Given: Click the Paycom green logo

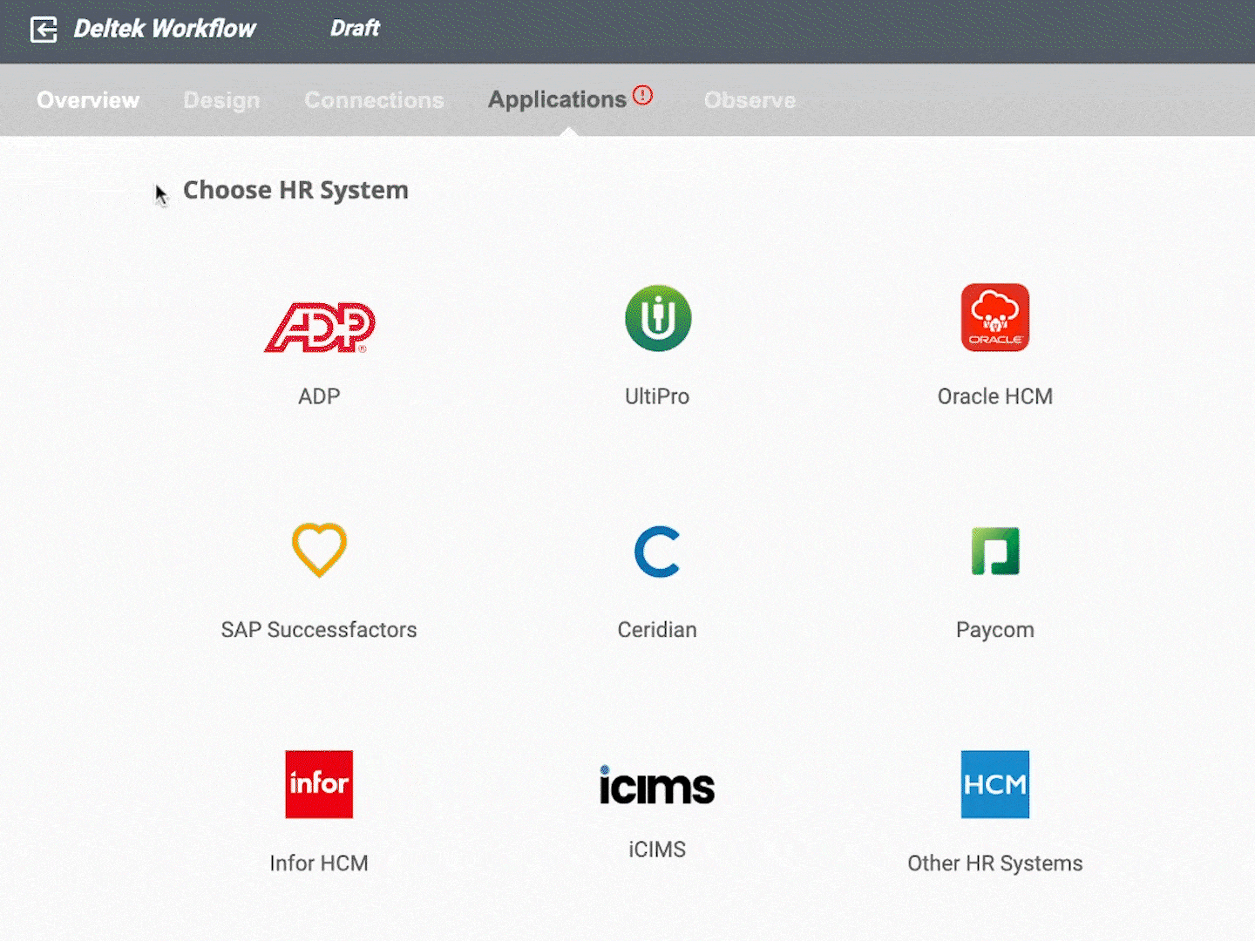Looking at the screenshot, I should 994,552.
